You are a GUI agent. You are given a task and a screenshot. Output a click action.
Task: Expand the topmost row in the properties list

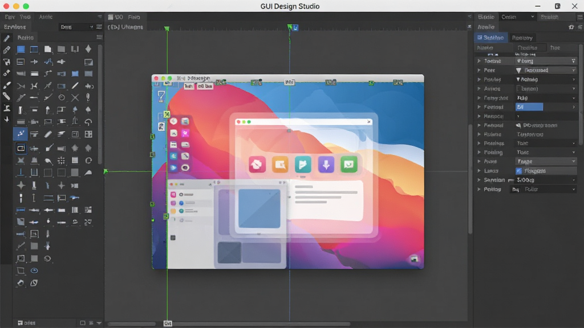479,61
